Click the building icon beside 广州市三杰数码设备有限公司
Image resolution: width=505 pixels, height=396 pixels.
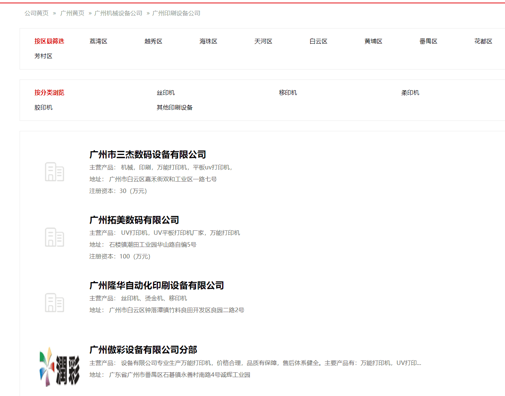coord(54,172)
